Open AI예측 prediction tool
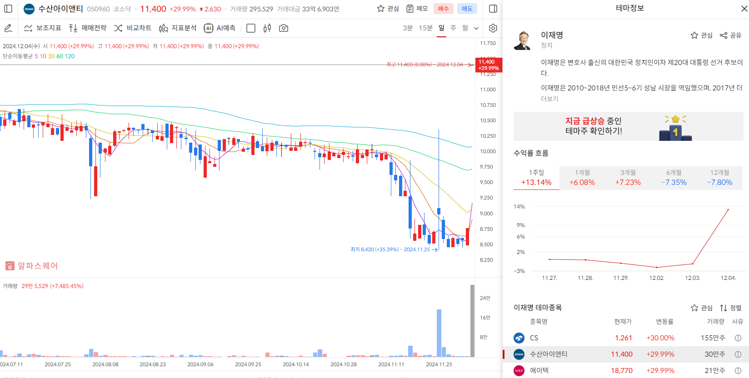 [x=220, y=28]
